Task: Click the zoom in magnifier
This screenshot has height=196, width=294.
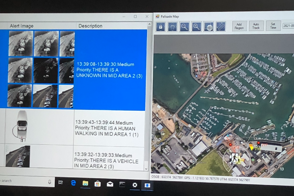Action: coord(197,27)
